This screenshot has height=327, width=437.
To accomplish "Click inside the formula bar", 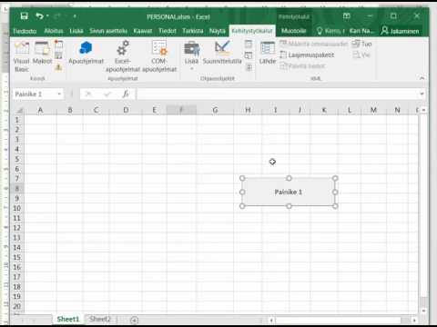I will (x=278, y=94).
